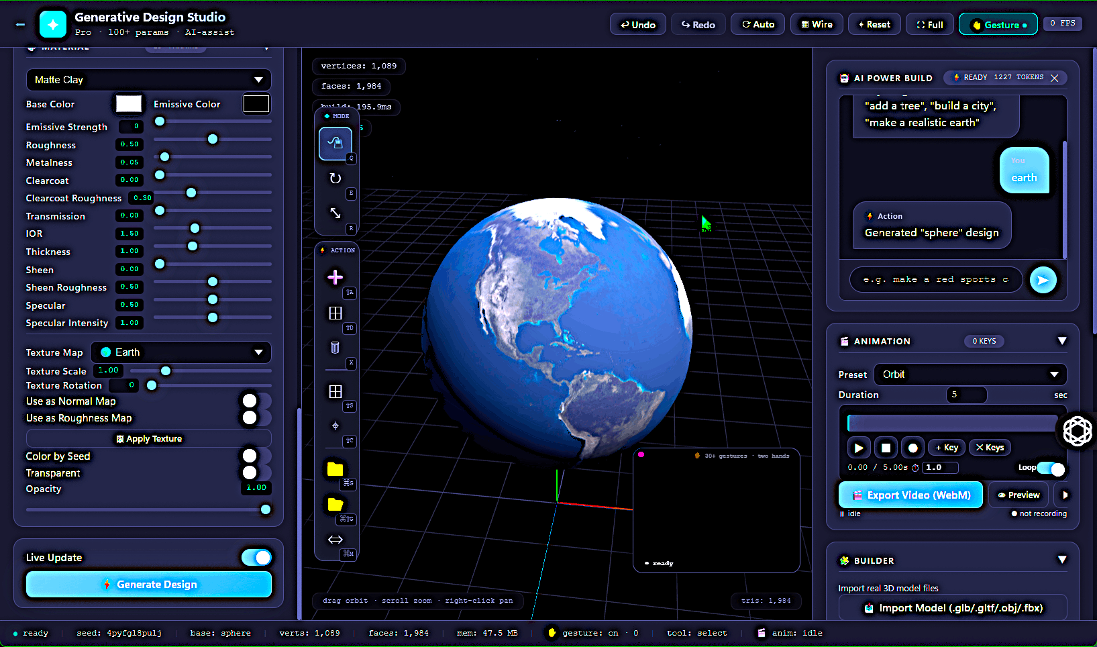The width and height of the screenshot is (1097, 647).
Task: Click the Reset button in the toolbar
Action: click(x=874, y=25)
